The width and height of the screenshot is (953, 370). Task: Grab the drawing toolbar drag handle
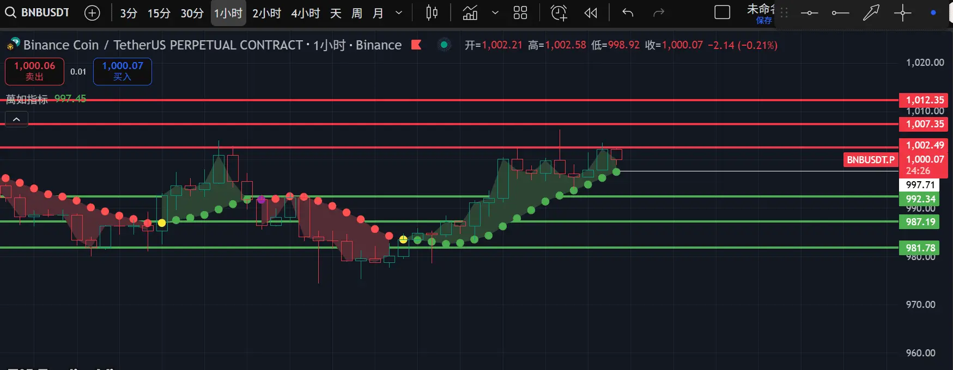(x=784, y=13)
